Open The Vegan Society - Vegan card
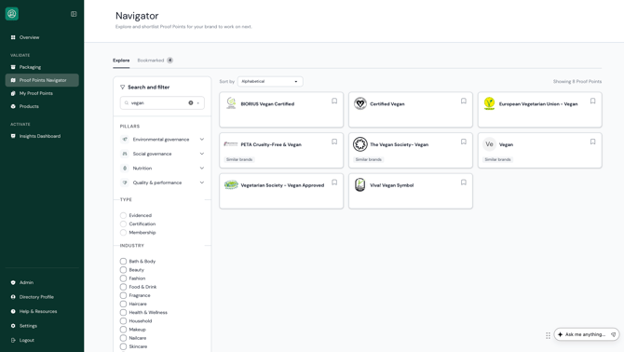This screenshot has width=624, height=352. (x=411, y=150)
